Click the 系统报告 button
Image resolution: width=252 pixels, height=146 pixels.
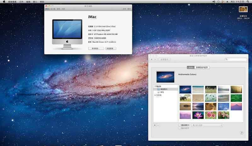[96, 48]
